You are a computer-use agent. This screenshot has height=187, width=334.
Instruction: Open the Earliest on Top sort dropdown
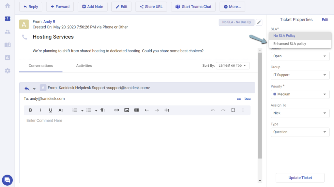(233, 65)
